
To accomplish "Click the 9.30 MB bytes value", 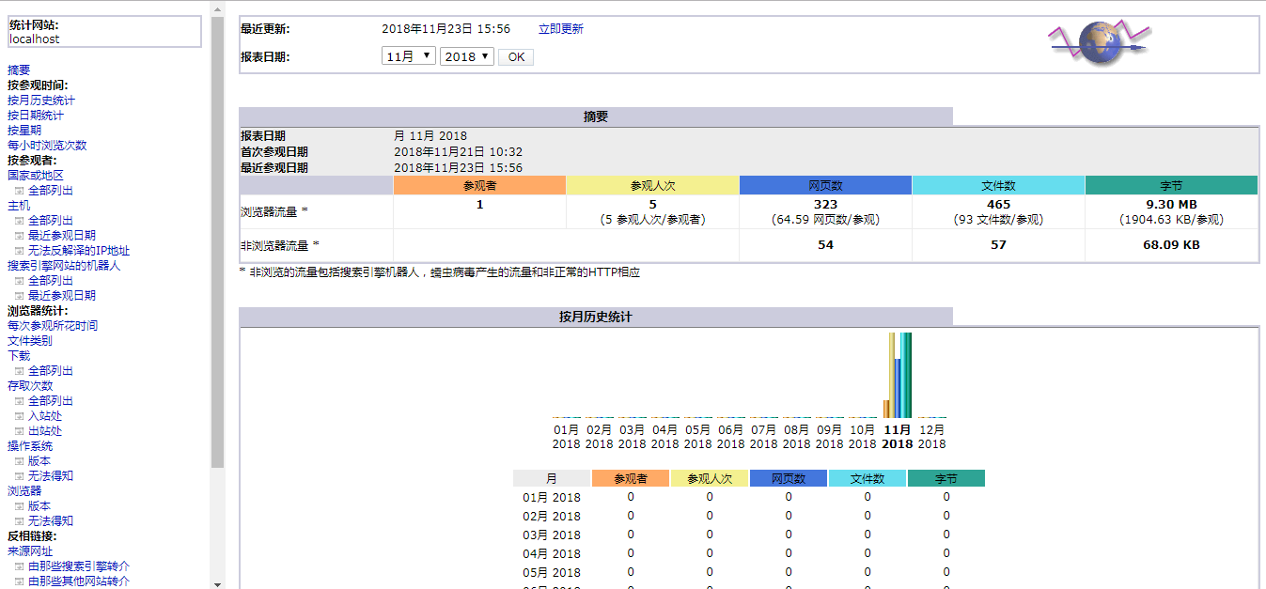I will click(1171, 204).
